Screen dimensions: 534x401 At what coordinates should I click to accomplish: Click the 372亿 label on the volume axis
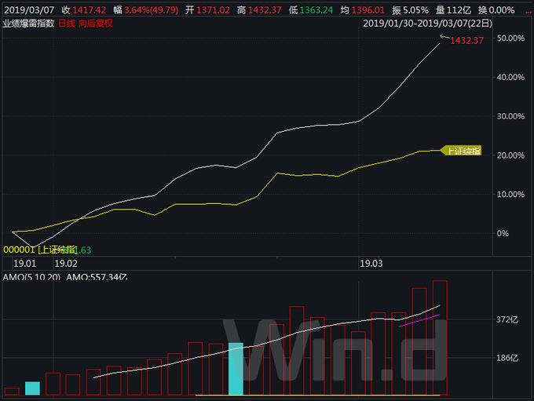507,319
